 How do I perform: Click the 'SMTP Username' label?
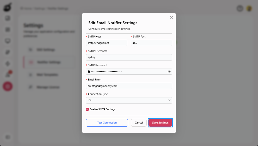click(98, 51)
